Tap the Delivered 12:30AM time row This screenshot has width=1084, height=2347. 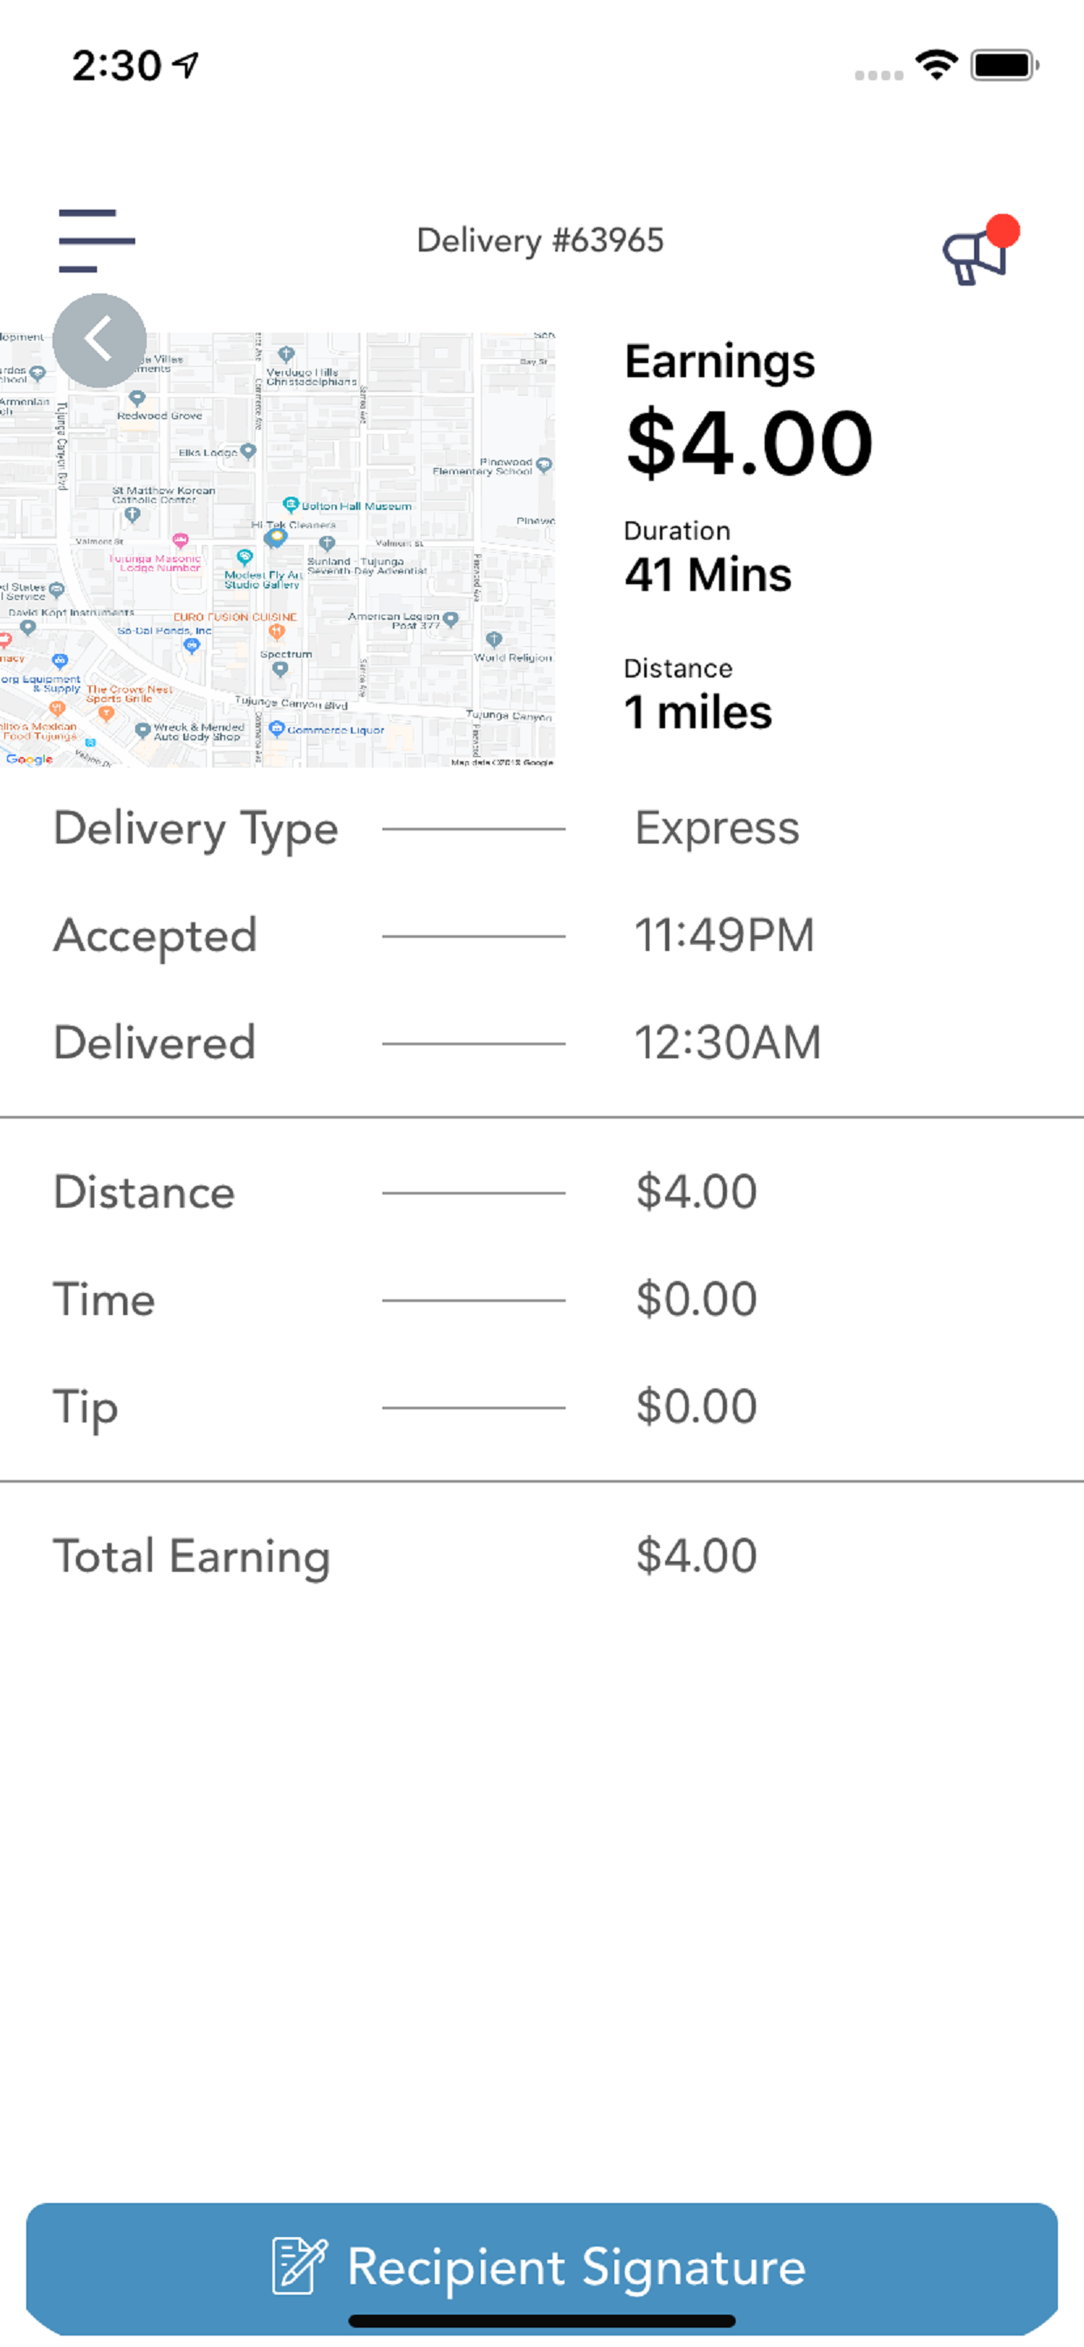[542, 1043]
